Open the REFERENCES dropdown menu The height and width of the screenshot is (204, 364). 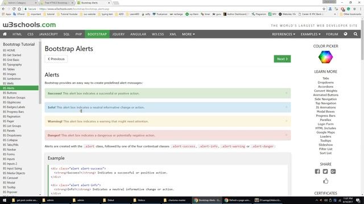pos(283,34)
